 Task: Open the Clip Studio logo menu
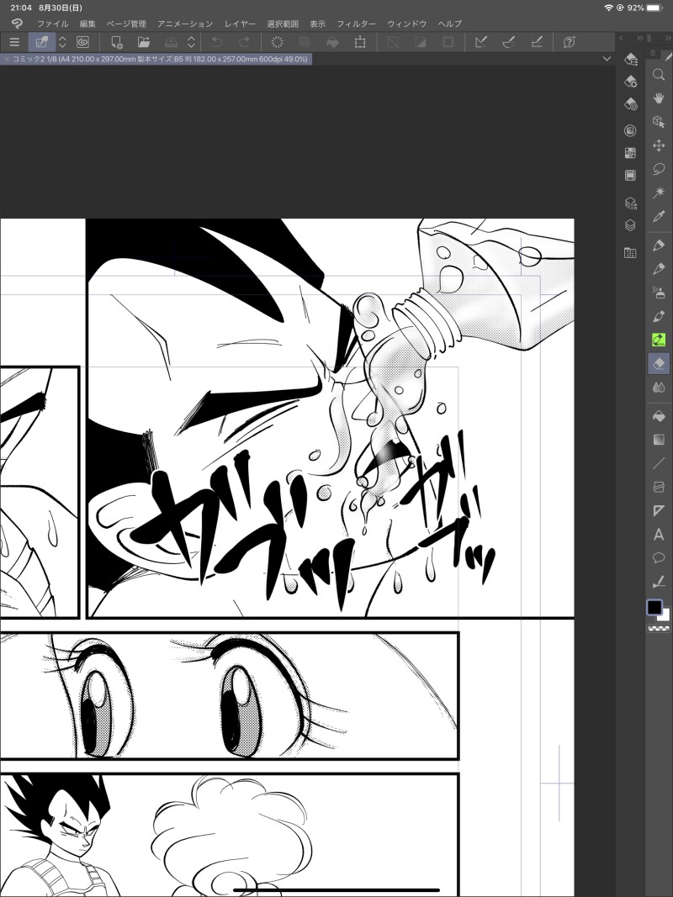point(17,24)
